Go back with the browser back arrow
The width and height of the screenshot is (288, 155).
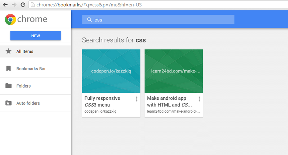click(5, 5)
